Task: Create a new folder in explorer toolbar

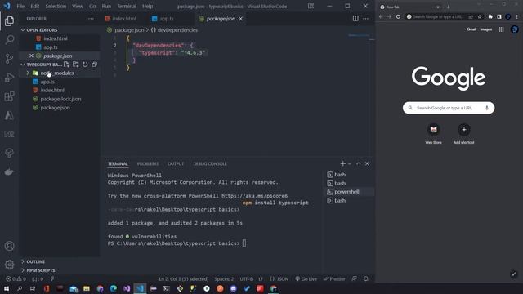Action: [x=76, y=65]
